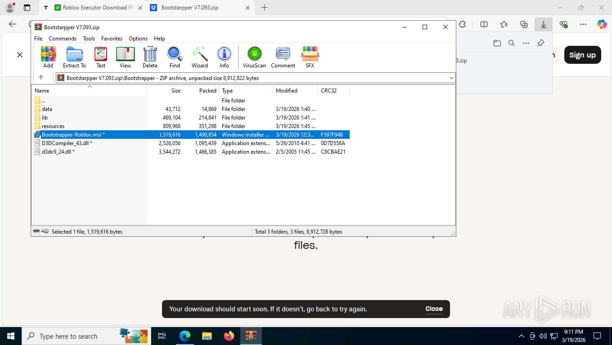This screenshot has height=345, width=612.
Task: Open downloads folder icon in panel
Action: pyautogui.click(x=497, y=43)
